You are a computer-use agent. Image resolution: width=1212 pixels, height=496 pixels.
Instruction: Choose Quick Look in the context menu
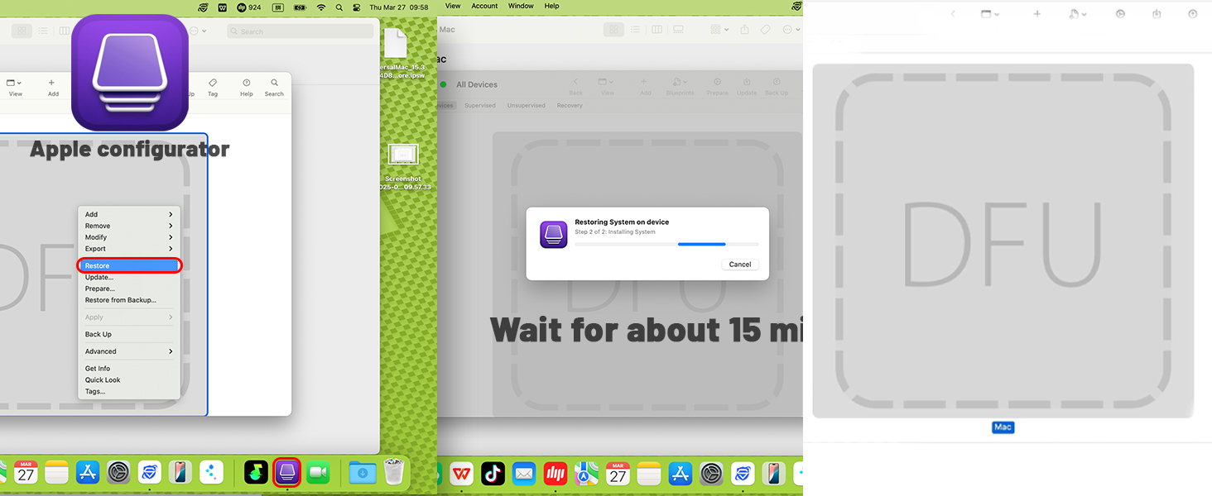pos(129,380)
